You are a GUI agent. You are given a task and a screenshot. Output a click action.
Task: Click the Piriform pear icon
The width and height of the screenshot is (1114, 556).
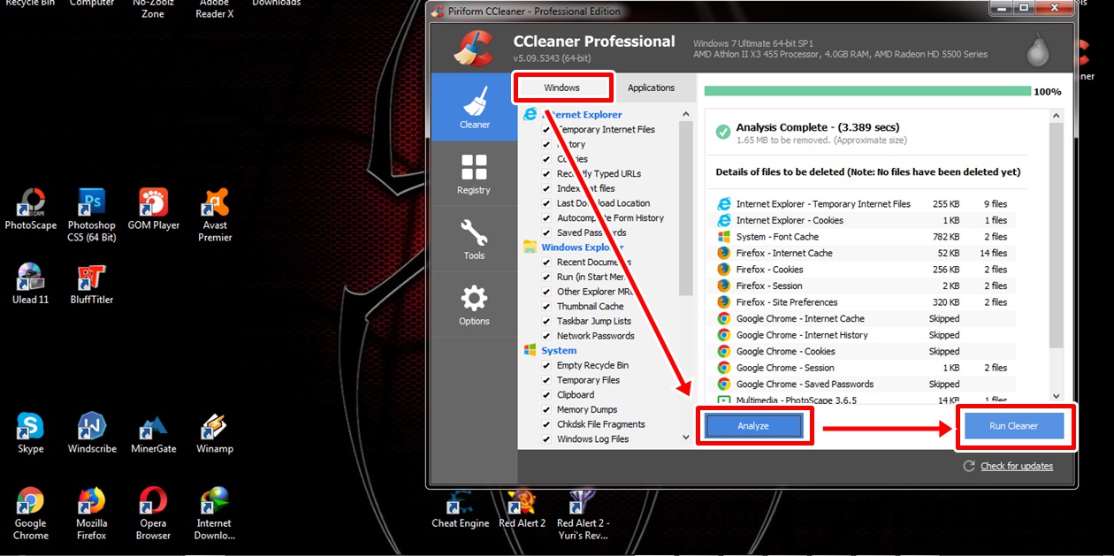[1038, 50]
